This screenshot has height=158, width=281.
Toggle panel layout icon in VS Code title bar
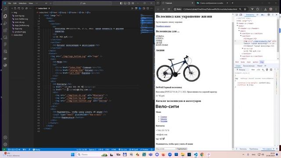pyautogui.click(x=125, y=3)
